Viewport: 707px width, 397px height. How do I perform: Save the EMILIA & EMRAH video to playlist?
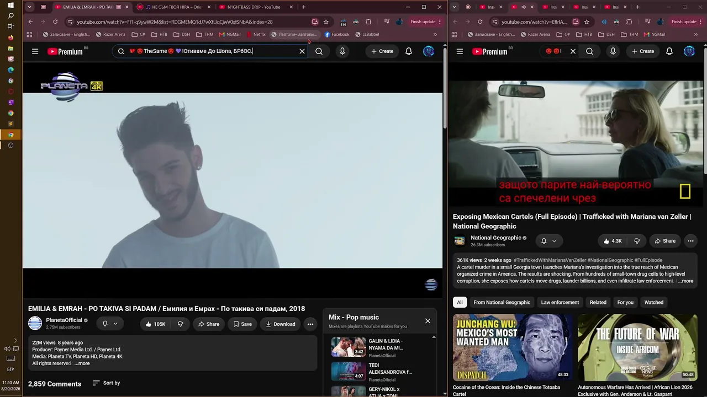coord(242,324)
